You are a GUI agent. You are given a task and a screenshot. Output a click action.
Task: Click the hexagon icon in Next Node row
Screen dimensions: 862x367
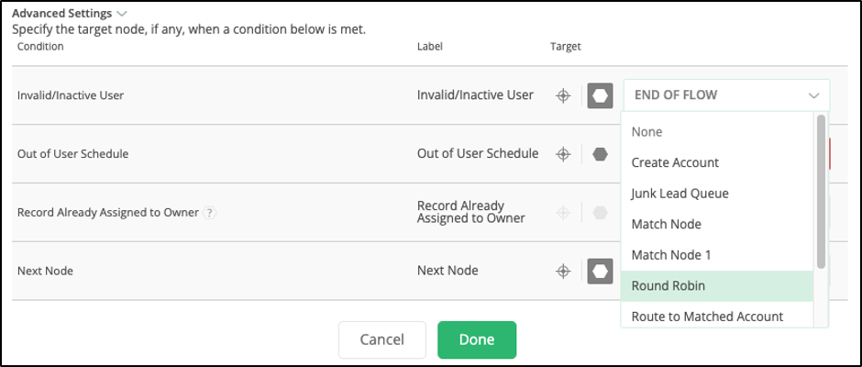coord(600,271)
